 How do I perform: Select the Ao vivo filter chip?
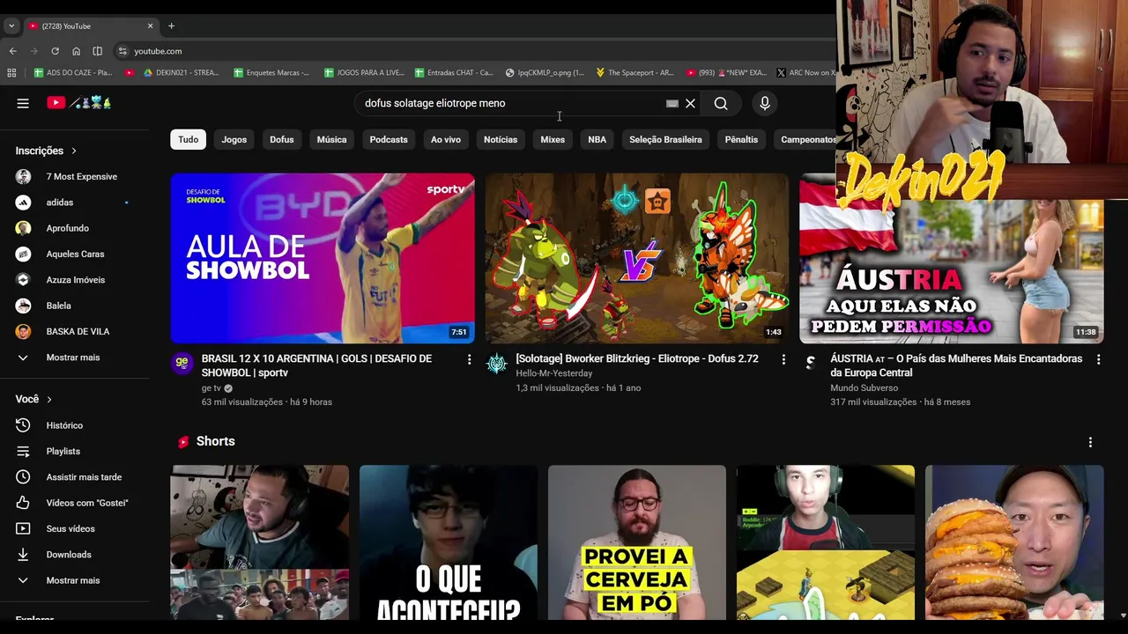coord(446,139)
